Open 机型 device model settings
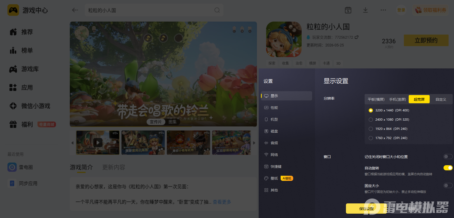The image size is (454, 218). (286, 119)
